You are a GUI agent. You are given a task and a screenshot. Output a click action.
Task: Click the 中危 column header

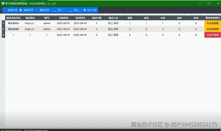[x=163, y=18]
